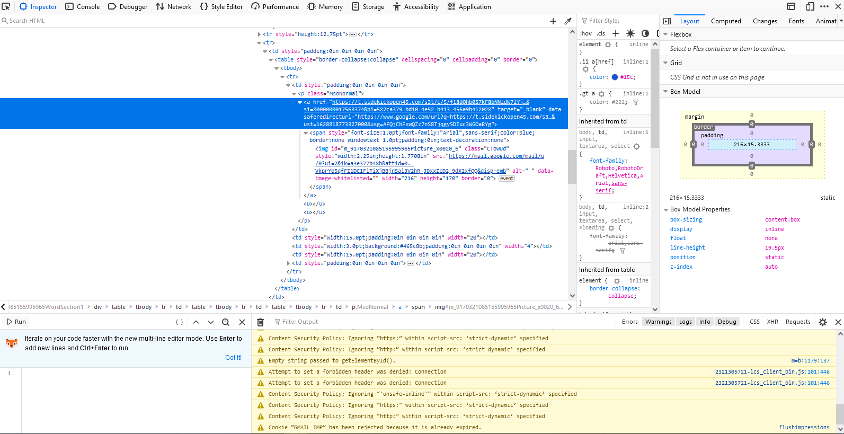The height and width of the screenshot is (434, 844).
Task: Open the Fonts sidebar tab
Action: pyautogui.click(x=796, y=21)
